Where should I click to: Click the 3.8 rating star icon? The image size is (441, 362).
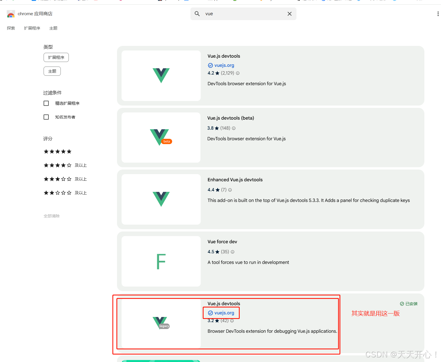[x=217, y=128]
